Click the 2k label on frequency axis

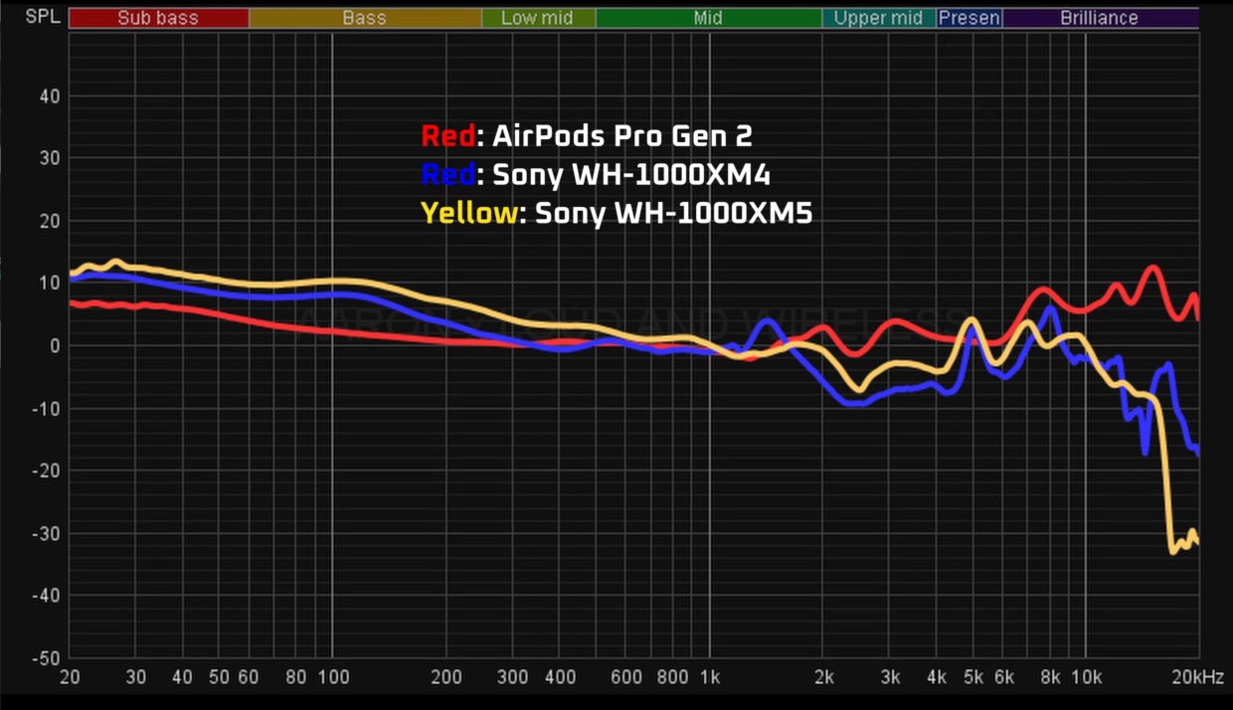tap(823, 677)
